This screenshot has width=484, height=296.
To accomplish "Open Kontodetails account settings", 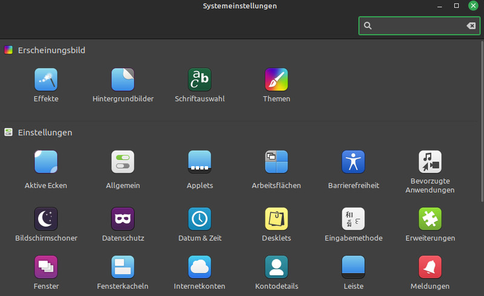I will (276, 267).
